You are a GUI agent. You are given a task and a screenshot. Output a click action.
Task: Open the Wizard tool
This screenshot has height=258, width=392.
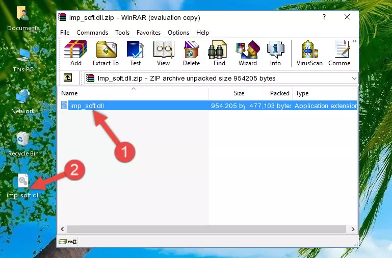point(248,53)
